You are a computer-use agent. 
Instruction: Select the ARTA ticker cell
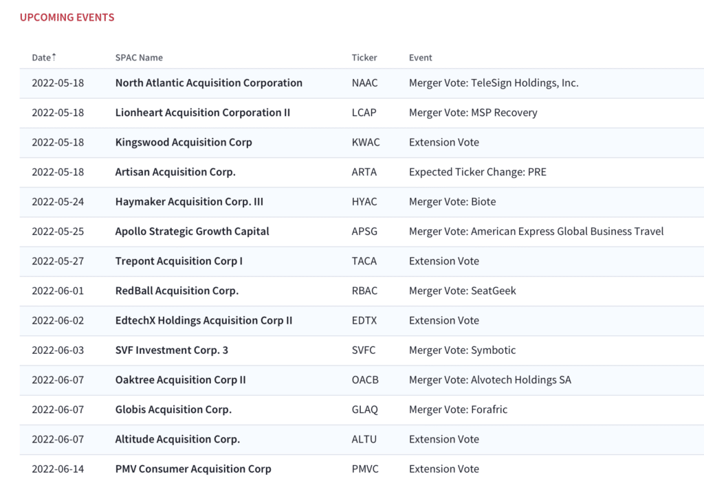(x=364, y=172)
